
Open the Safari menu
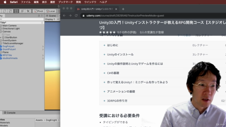pyautogui.click(x=14, y=2)
